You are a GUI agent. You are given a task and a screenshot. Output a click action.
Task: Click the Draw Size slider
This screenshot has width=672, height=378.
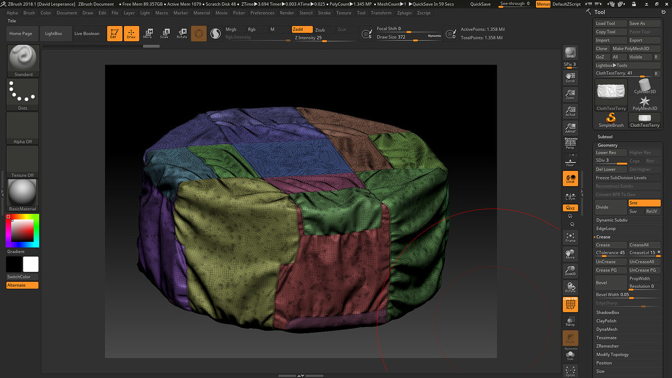coord(409,38)
